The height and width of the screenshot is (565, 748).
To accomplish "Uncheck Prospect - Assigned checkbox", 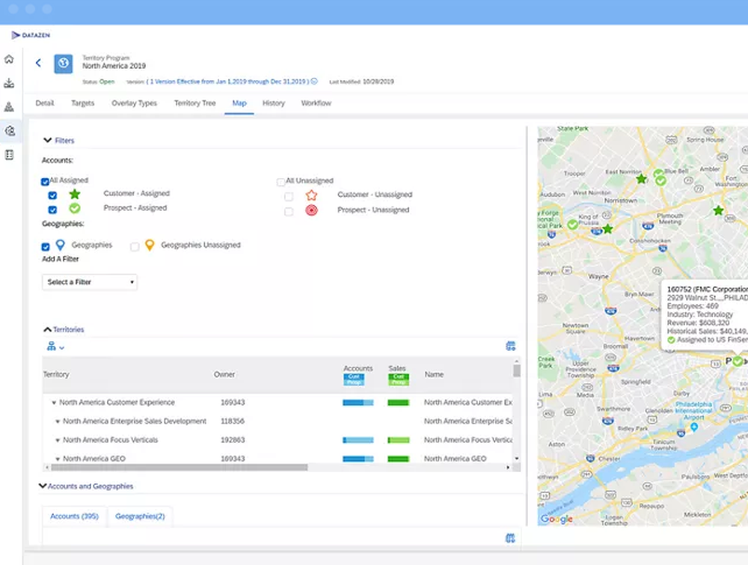I will [x=52, y=210].
